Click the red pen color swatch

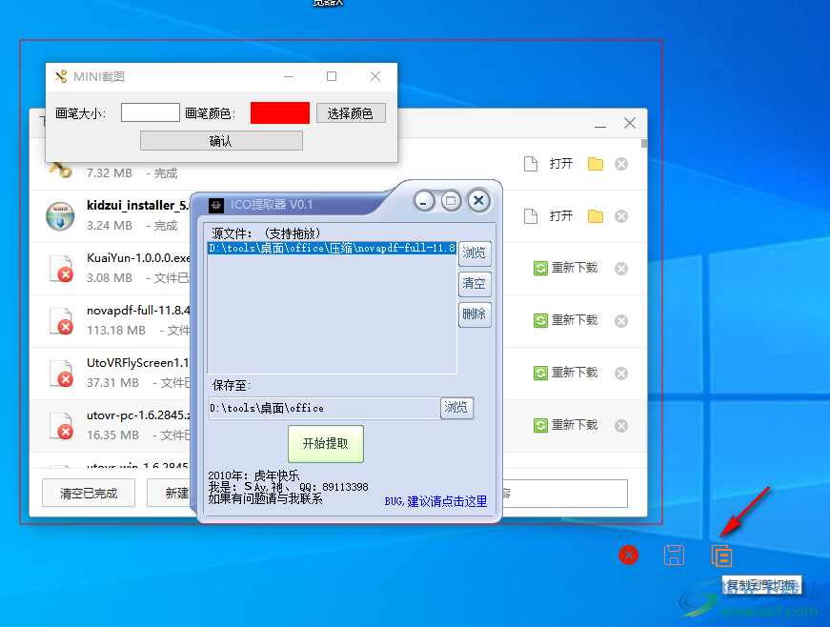pyautogui.click(x=279, y=113)
